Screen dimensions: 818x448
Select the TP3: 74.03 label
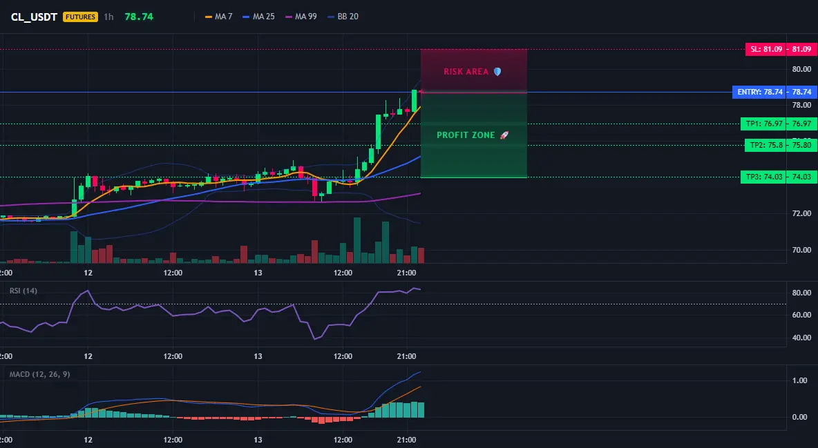coord(763,177)
